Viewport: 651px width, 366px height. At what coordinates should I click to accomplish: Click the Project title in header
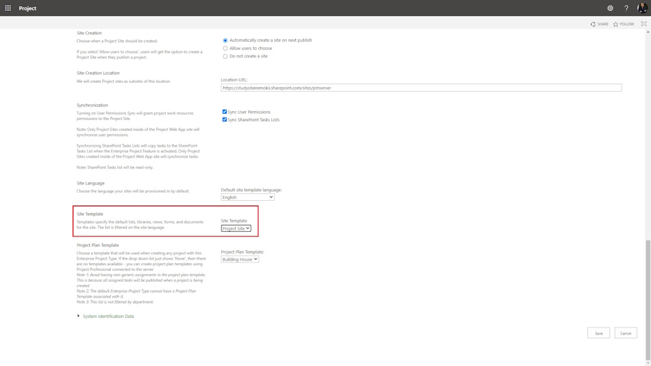(27, 8)
